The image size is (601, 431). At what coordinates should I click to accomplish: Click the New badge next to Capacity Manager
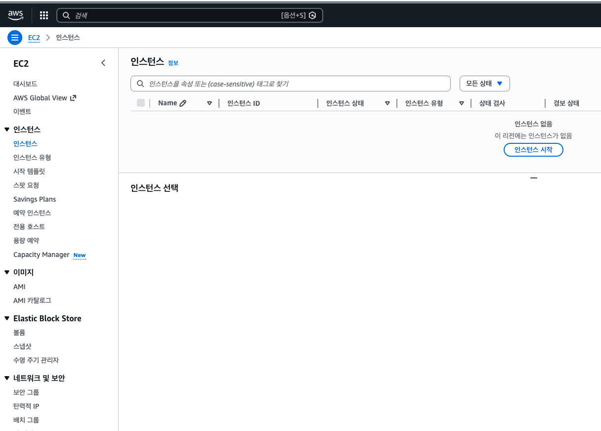click(80, 255)
